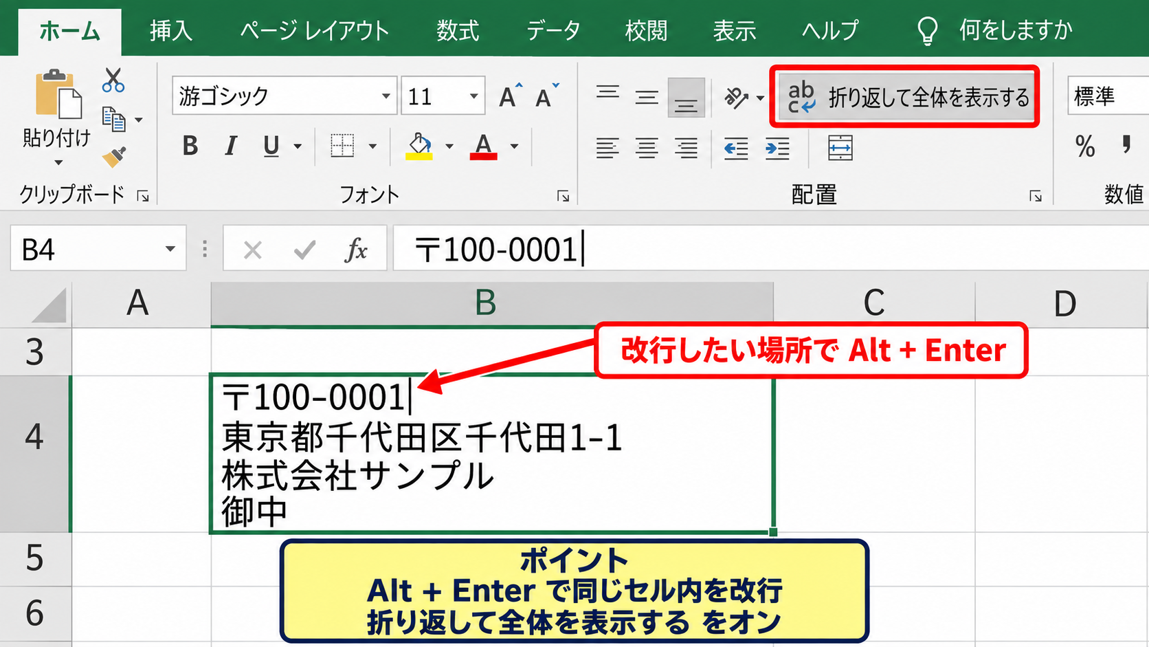Click the 何をしますか search field
The image size is (1149, 647).
(x=1015, y=30)
